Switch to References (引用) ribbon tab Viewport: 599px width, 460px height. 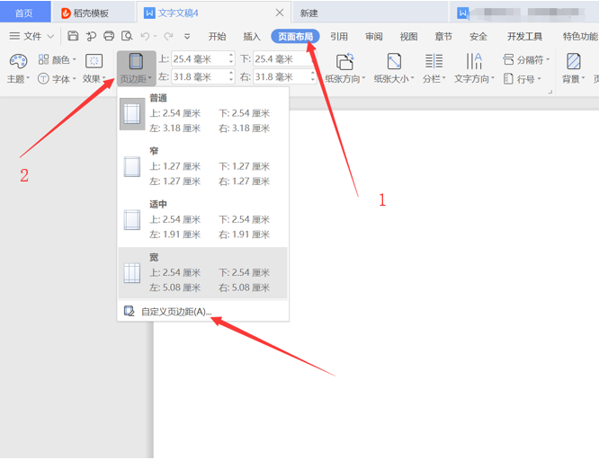coord(339,36)
